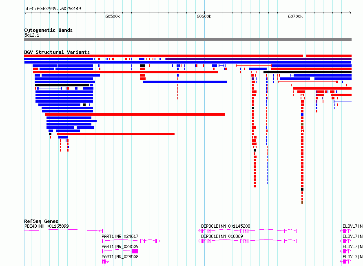Select the long purple structural variant bar
Screen dimensions: 363x266
pyautogui.click(x=259, y=59)
